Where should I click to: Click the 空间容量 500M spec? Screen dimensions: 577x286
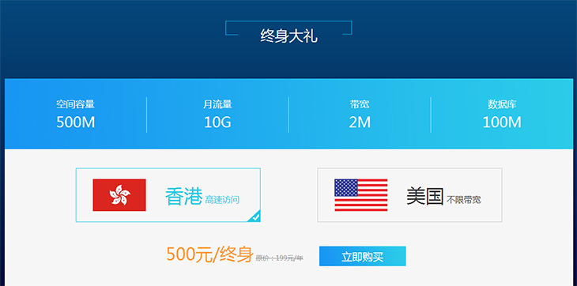pos(75,115)
